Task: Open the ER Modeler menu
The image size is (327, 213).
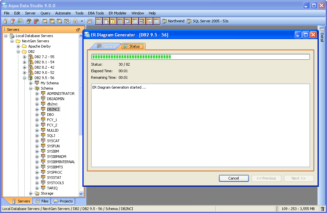Action: pyautogui.click(x=118, y=13)
